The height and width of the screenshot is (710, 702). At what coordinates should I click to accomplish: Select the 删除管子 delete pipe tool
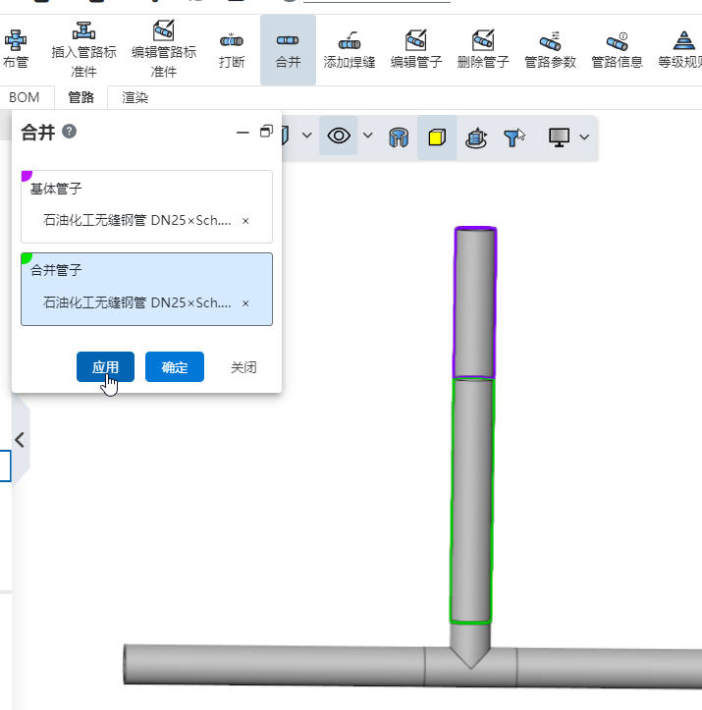coord(483,50)
